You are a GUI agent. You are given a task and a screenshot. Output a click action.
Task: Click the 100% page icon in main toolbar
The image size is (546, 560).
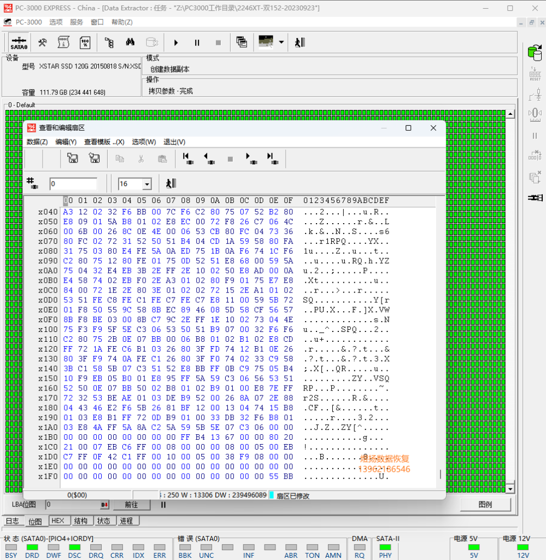(x=85, y=43)
